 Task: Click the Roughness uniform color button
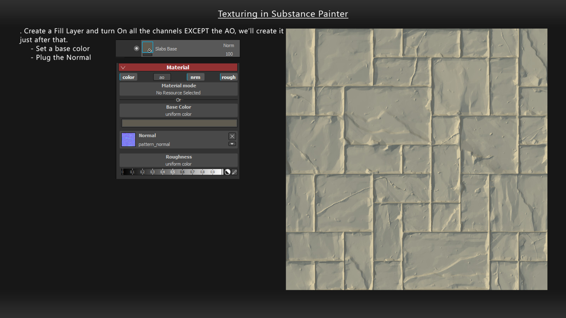coord(179,160)
